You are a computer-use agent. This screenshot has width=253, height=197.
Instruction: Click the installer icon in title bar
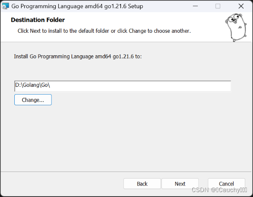(x=5, y=6)
